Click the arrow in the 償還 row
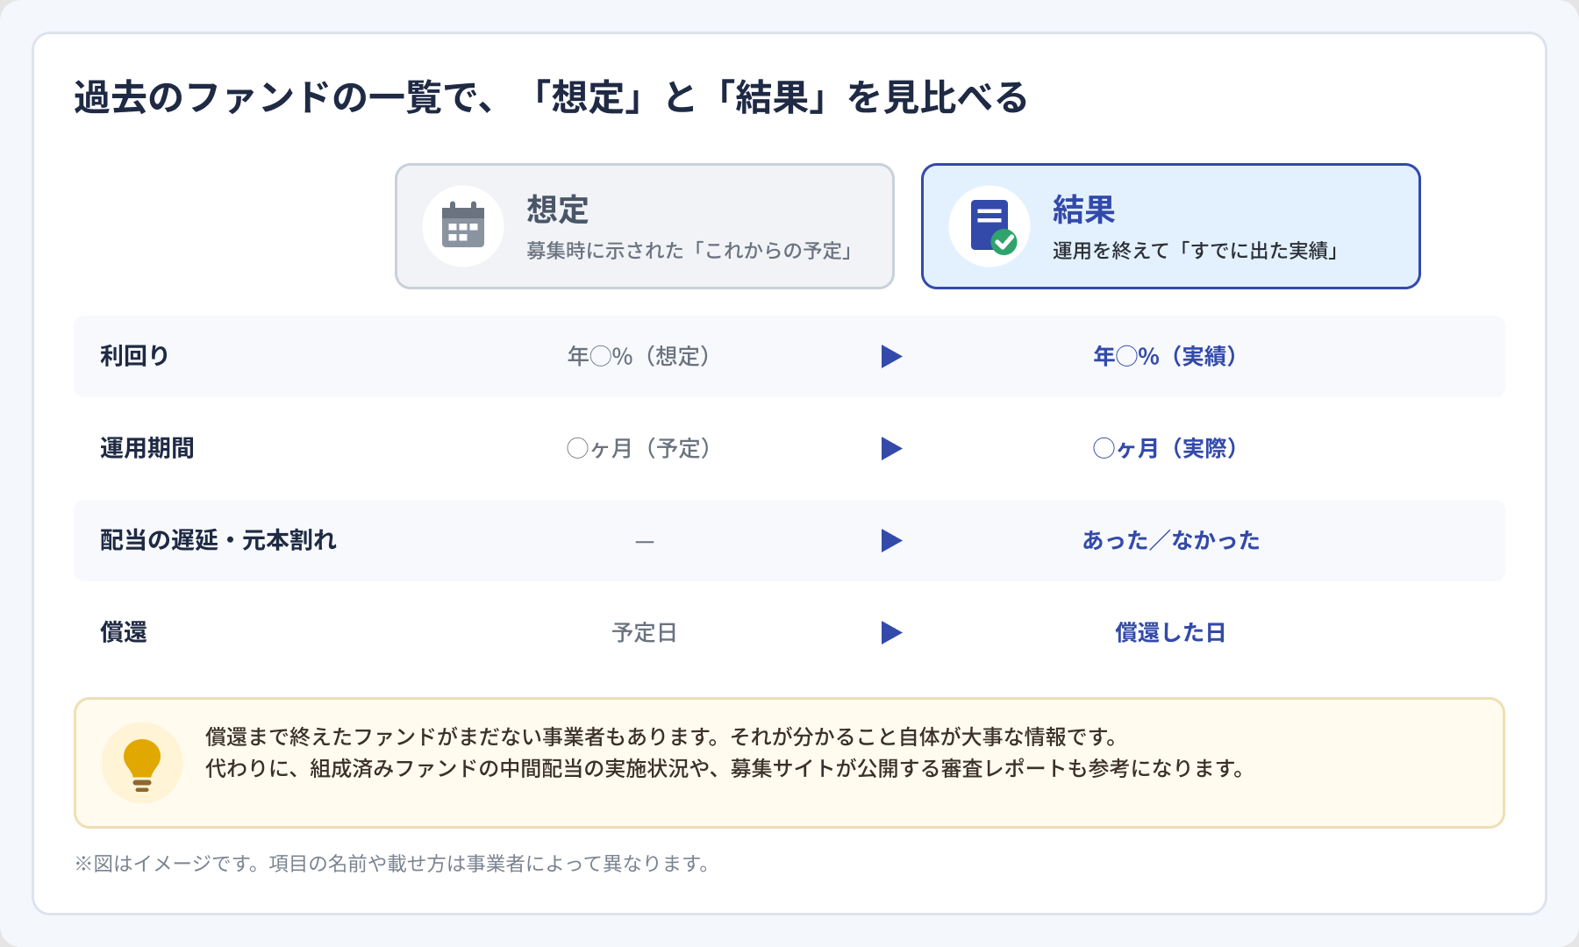 click(x=891, y=632)
